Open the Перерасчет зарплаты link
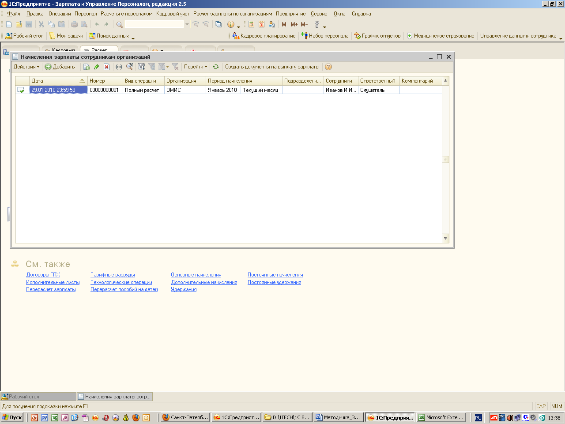This screenshot has width=565, height=424. 51,289
